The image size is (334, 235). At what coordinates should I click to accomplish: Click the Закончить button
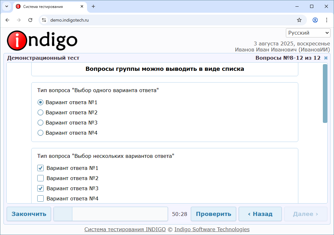[x=29, y=214]
